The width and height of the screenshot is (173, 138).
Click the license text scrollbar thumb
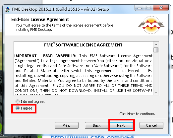point(156,50)
